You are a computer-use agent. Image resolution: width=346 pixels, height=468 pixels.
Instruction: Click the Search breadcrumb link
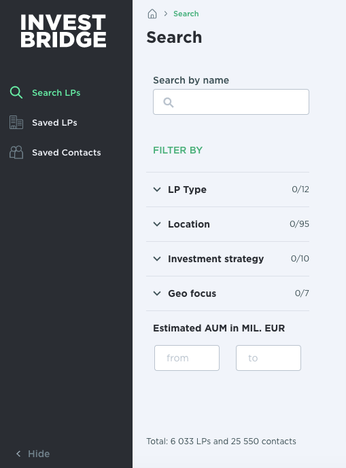(x=186, y=14)
